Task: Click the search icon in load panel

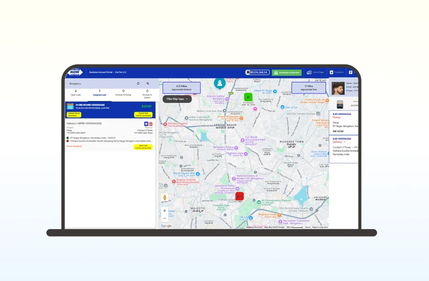Action: click(147, 84)
